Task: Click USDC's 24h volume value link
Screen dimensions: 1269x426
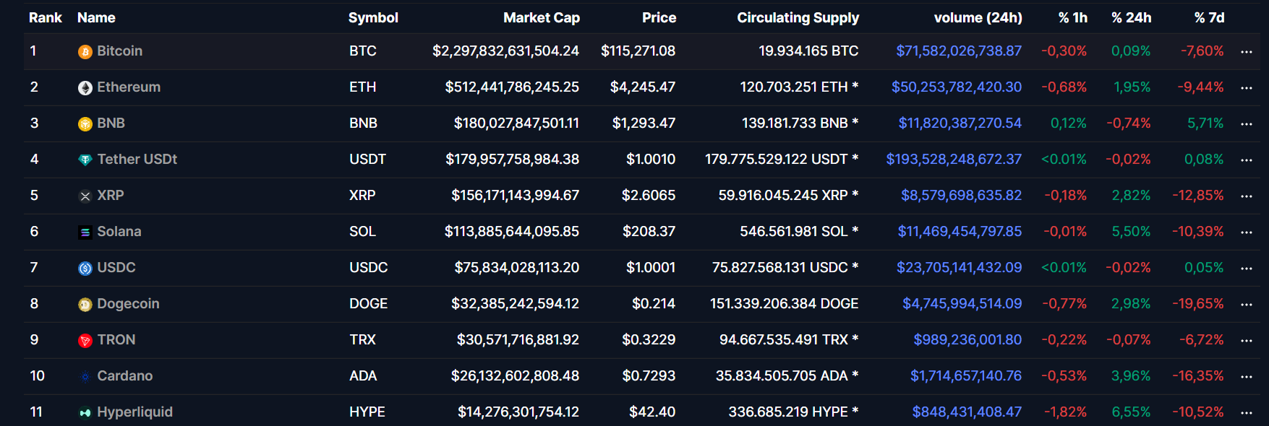Action: tap(959, 267)
